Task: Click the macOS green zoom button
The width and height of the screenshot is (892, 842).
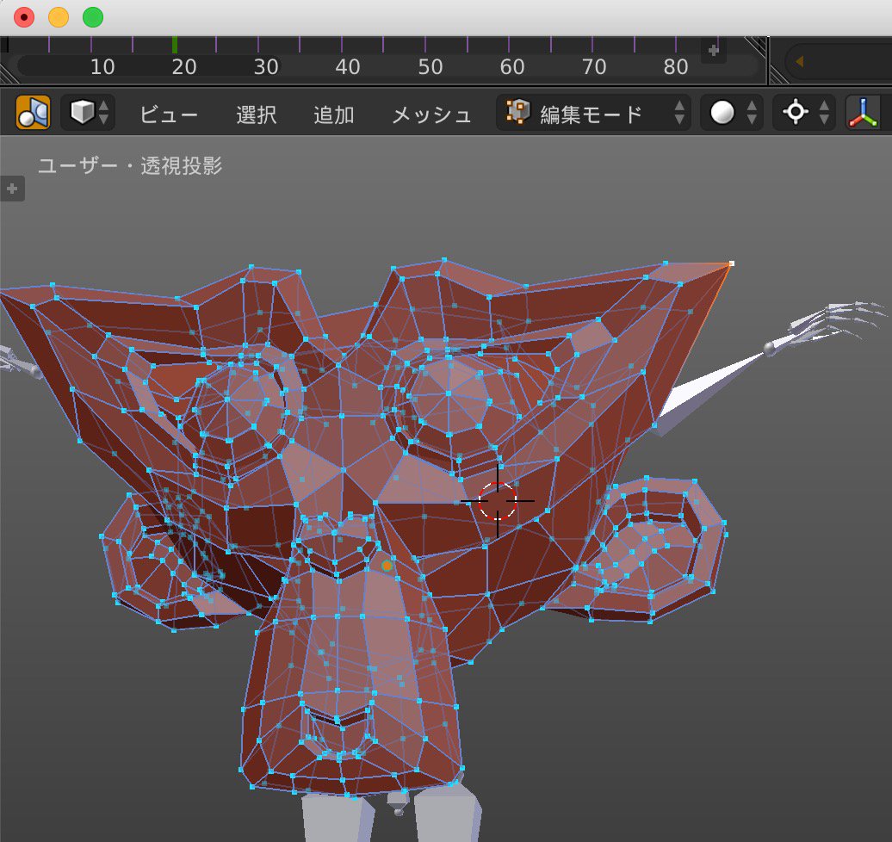Action: click(93, 17)
